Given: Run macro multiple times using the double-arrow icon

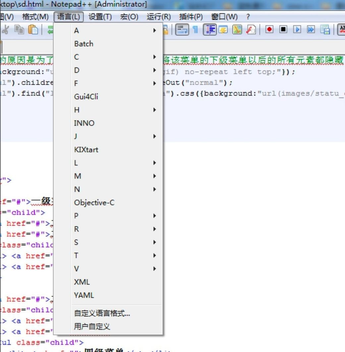Looking at the screenshot, I should tap(311, 30).
